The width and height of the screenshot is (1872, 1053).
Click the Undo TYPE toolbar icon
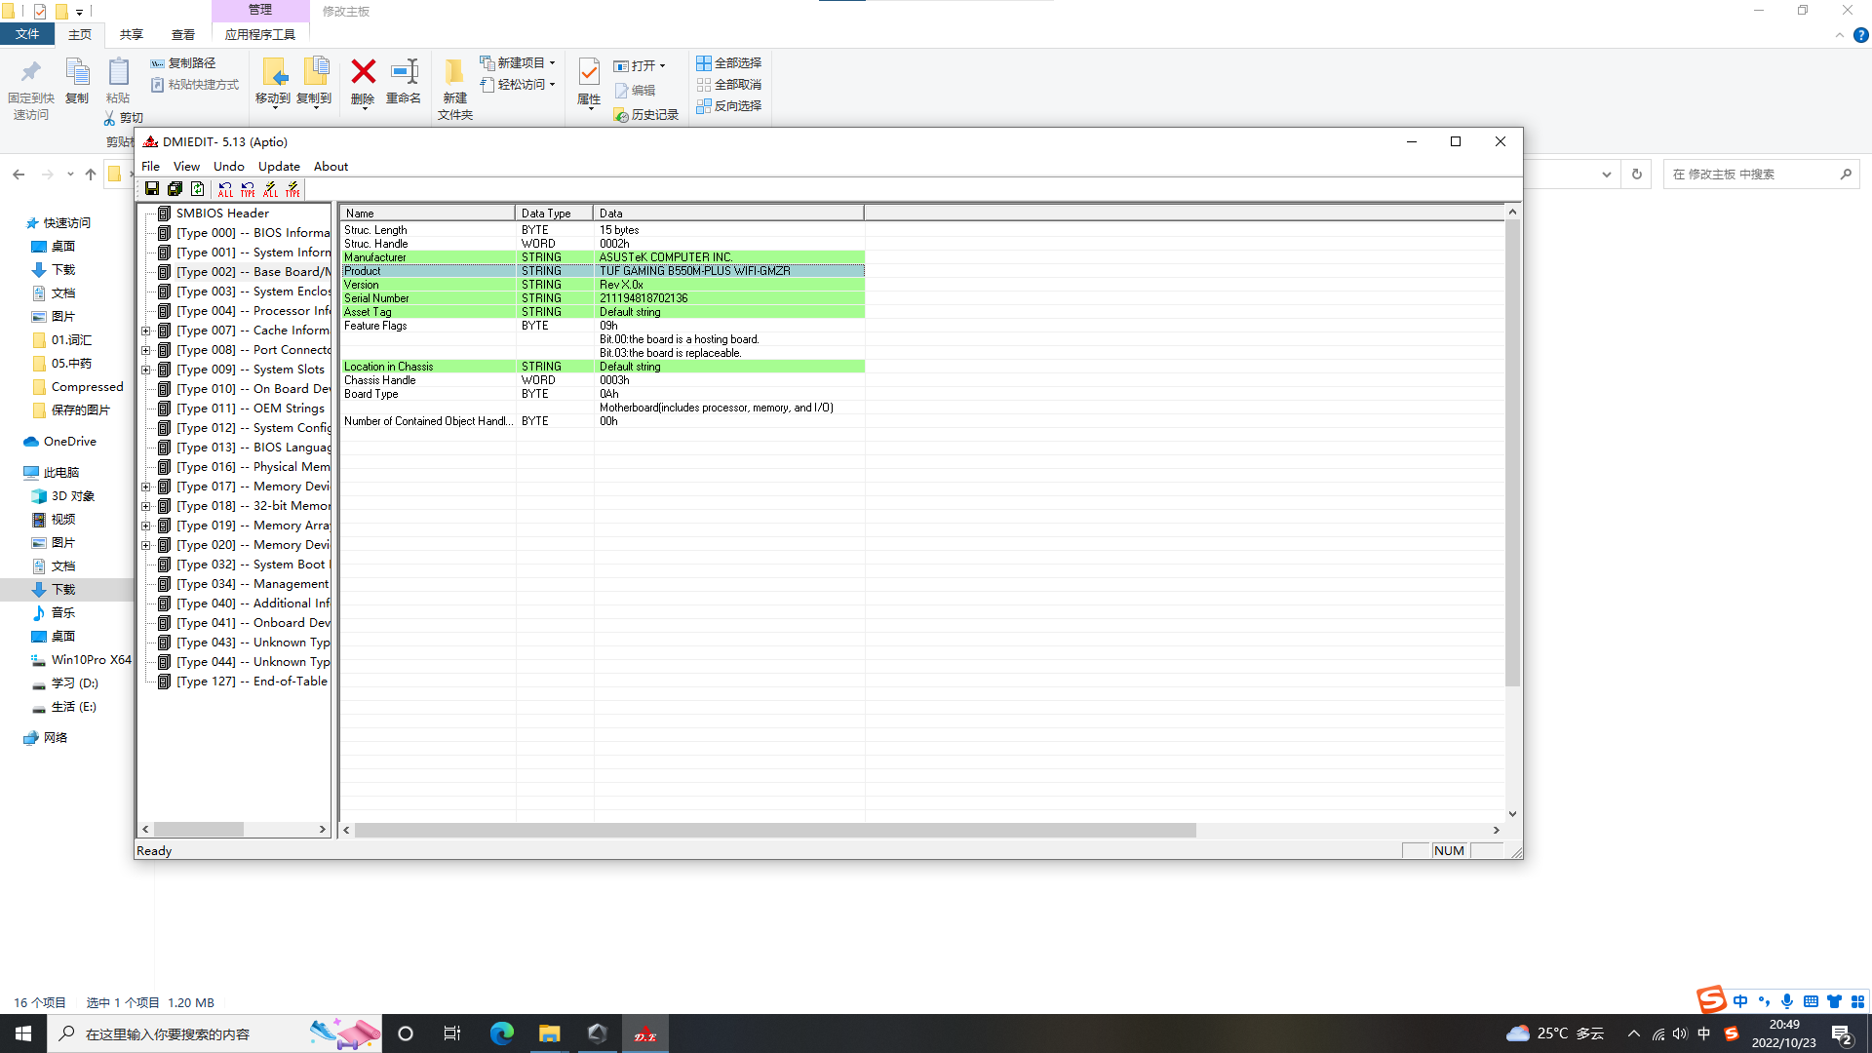(248, 189)
